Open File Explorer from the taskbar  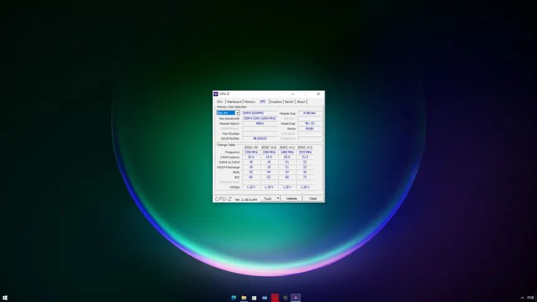[244, 298]
